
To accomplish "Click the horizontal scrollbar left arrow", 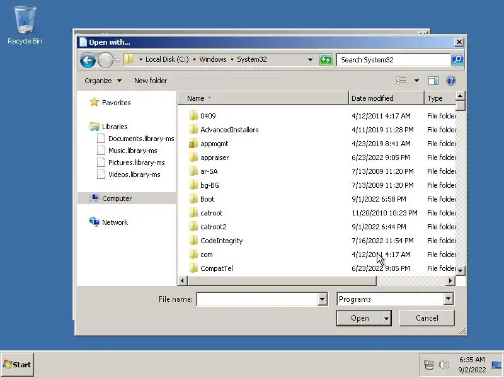I will pos(182,280).
